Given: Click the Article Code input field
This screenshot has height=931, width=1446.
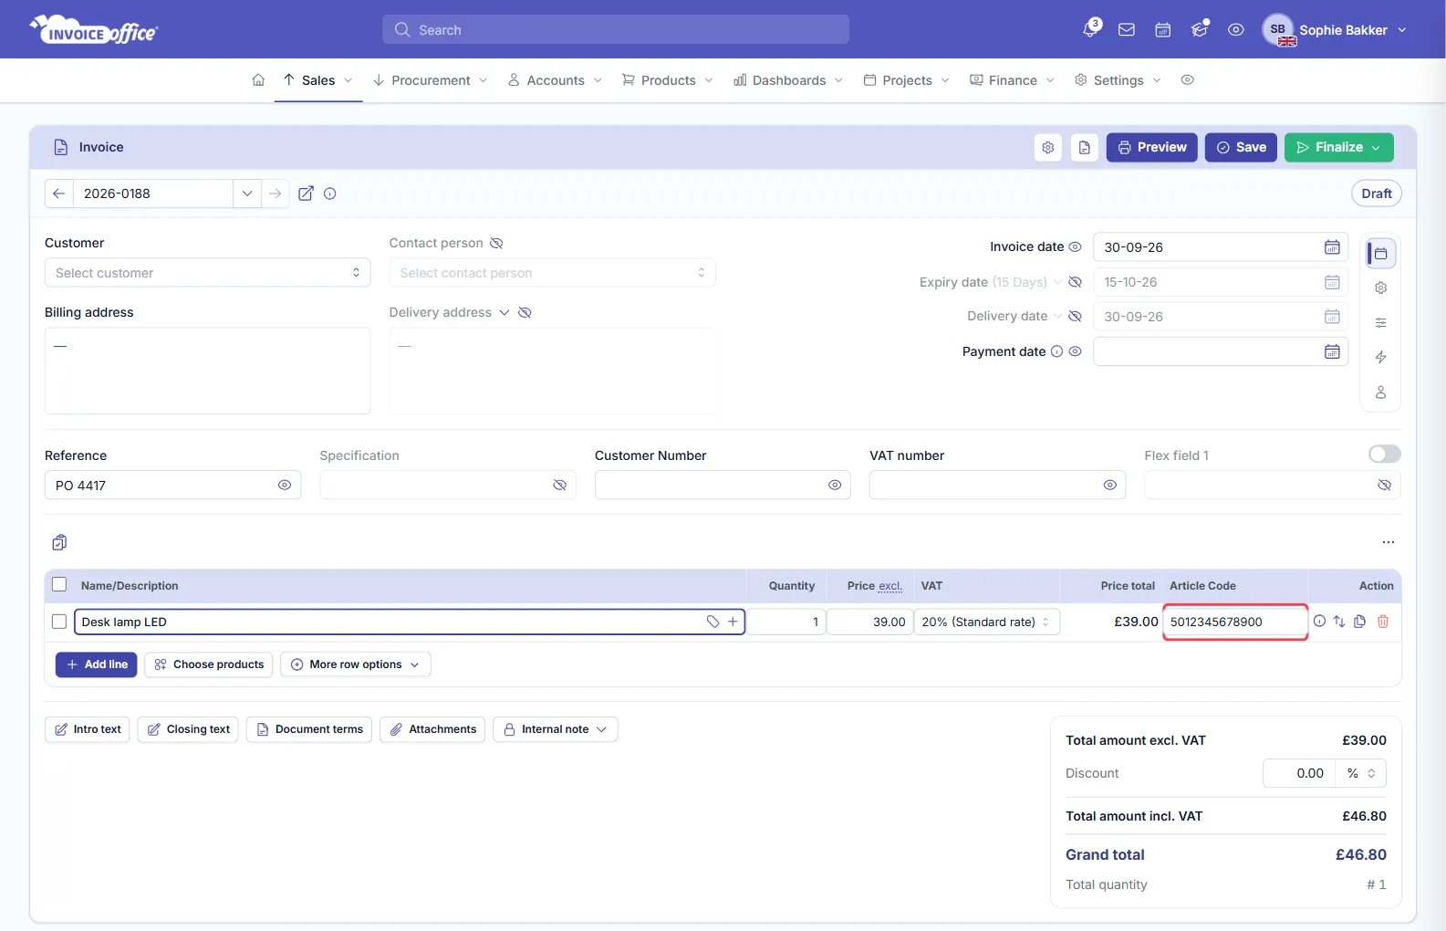Looking at the screenshot, I should coord(1235,622).
